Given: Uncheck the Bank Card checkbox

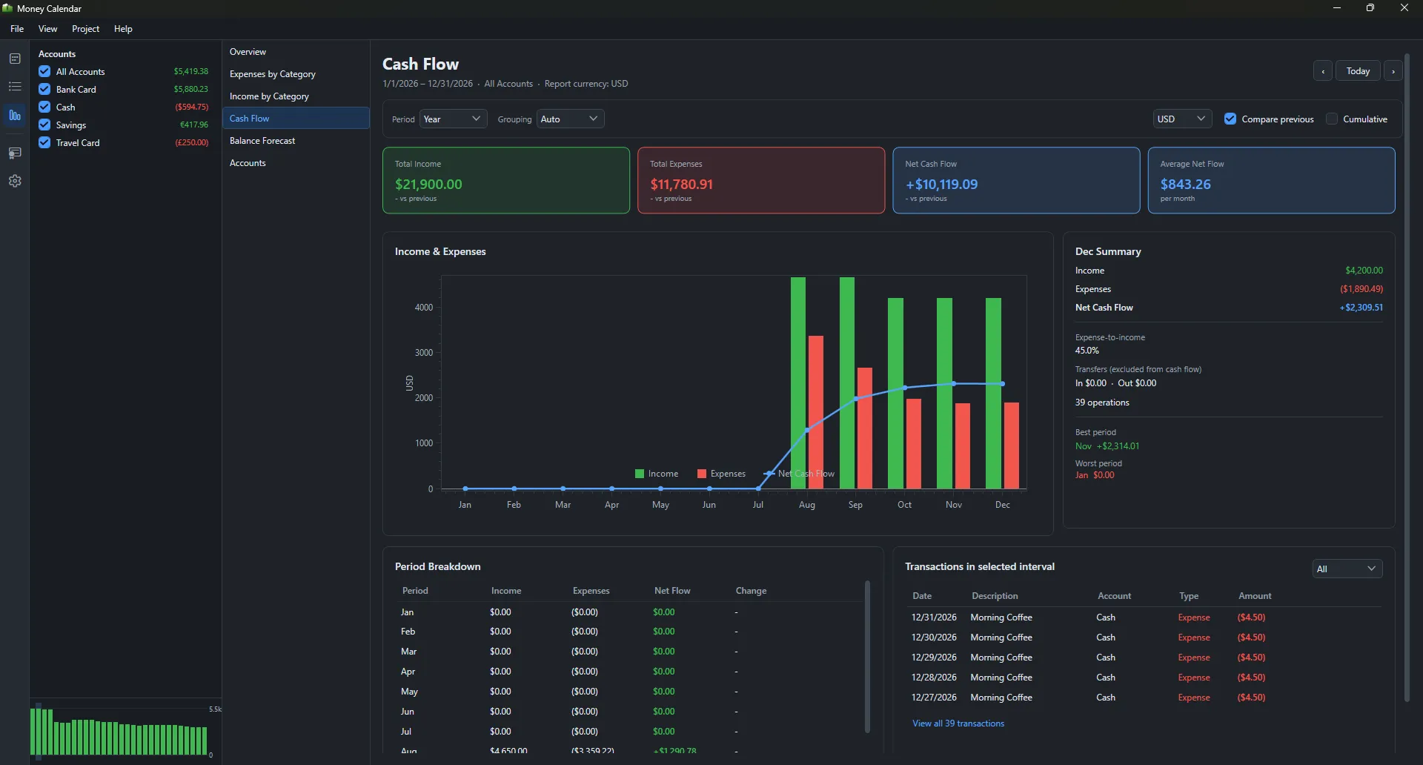Looking at the screenshot, I should point(44,89).
